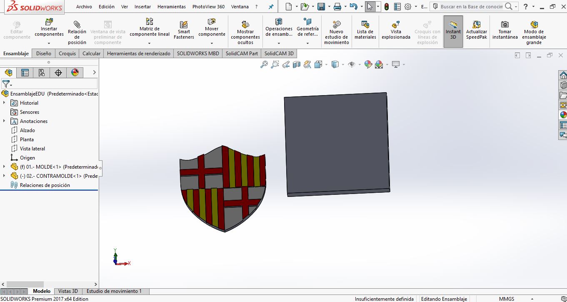Open Operaciones de ensamblaje tool
This screenshot has width=567, height=302.
(x=279, y=27)
